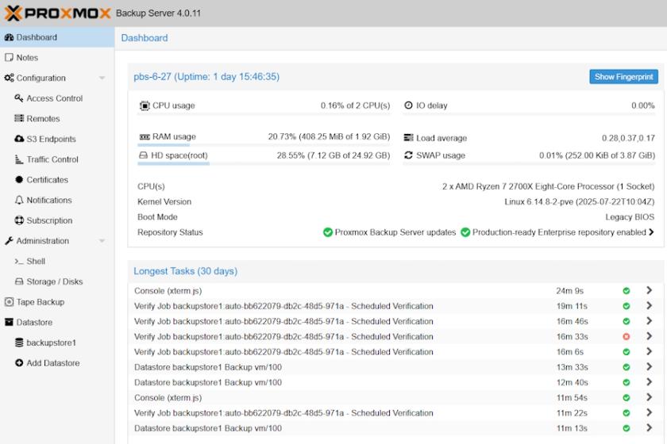This screenshot has height=444, width=667.
Task: Open the backupstore1 datastore
Action: click(57, 343)
